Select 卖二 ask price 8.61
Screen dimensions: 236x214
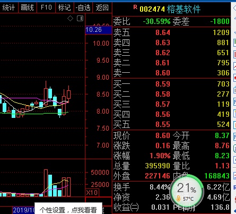(x=163, y=63)
